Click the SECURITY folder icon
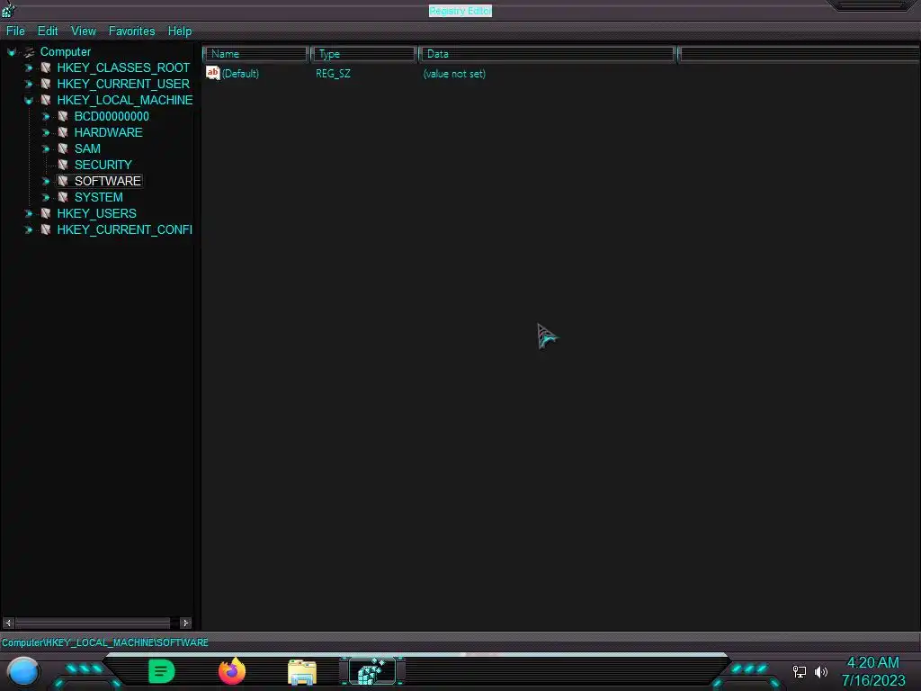Image resolution: width=921 pixels, height=691 pixels. (x=63, y=166)
